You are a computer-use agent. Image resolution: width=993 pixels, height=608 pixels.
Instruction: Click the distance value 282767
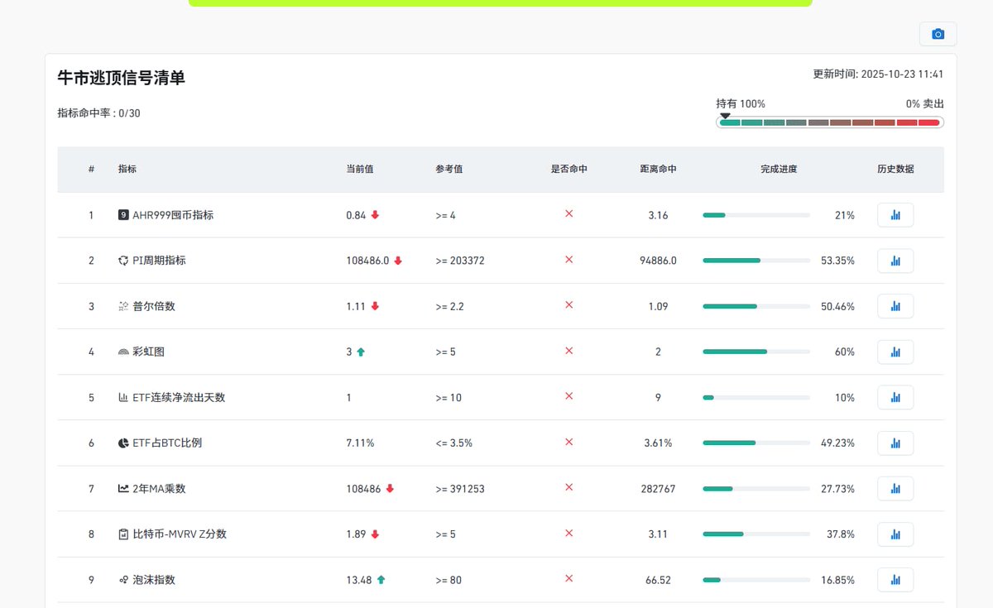tap(658, 489)
